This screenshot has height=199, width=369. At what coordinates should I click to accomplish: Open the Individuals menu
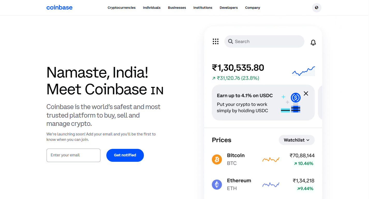coord(152,7)
